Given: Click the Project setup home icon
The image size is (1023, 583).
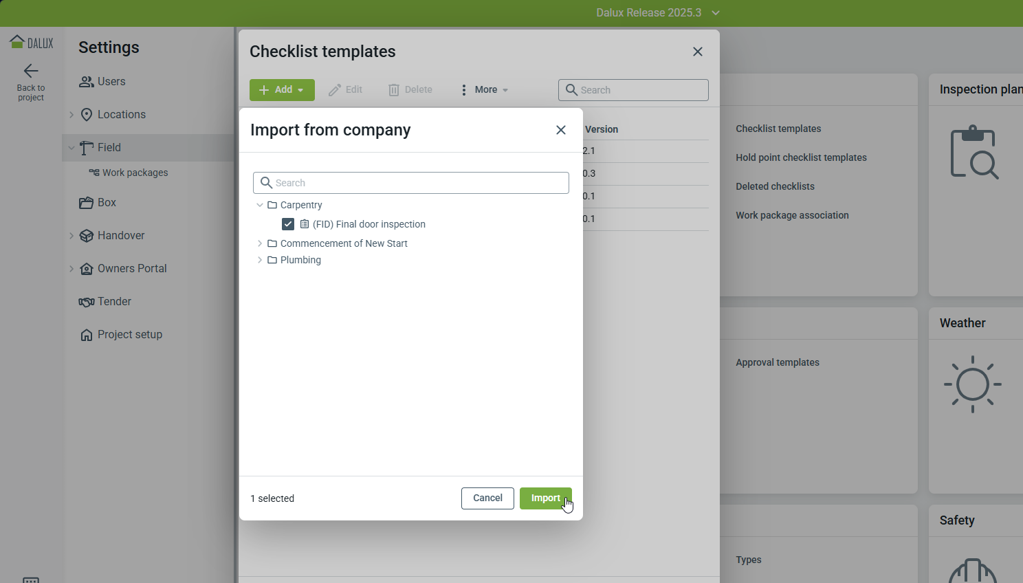Looking at the screenshot, I should click(87, 335).
